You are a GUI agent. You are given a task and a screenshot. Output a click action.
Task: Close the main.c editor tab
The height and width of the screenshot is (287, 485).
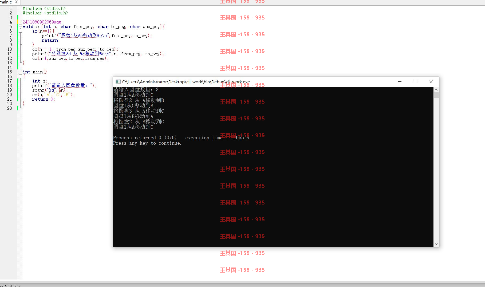[16, 2]
